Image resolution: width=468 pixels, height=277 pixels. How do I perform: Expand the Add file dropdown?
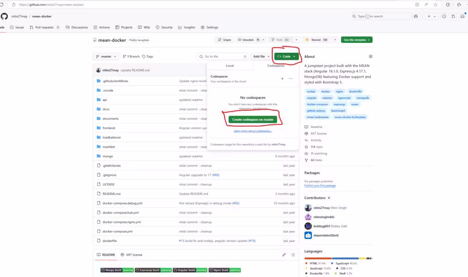(x=261, y=56)
